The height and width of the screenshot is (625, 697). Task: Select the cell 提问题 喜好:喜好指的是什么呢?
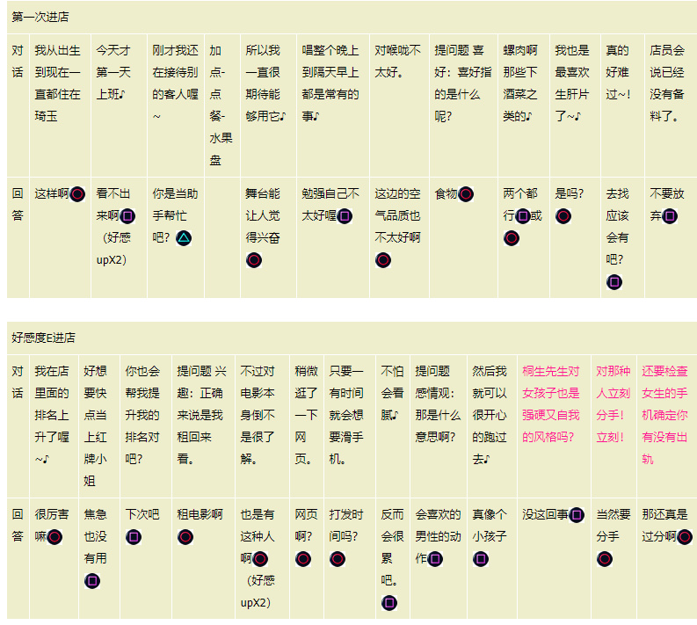click(463, 105)
